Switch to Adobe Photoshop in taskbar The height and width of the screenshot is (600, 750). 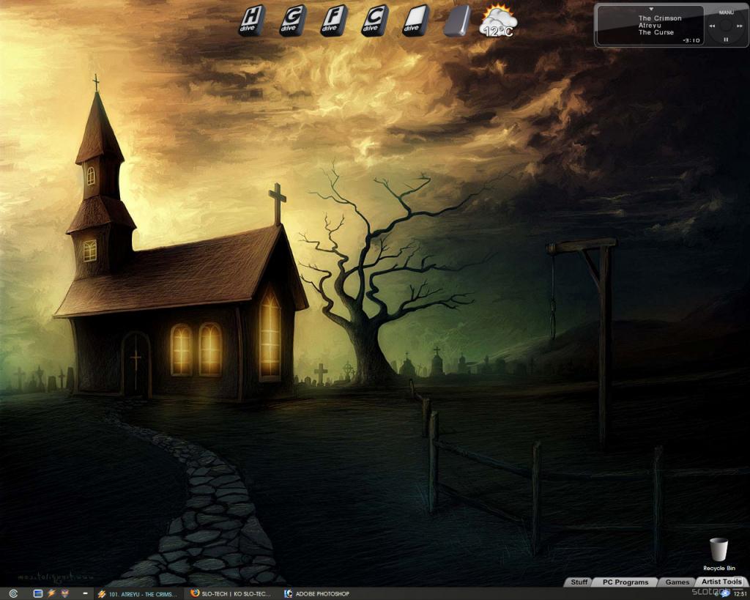317,594
